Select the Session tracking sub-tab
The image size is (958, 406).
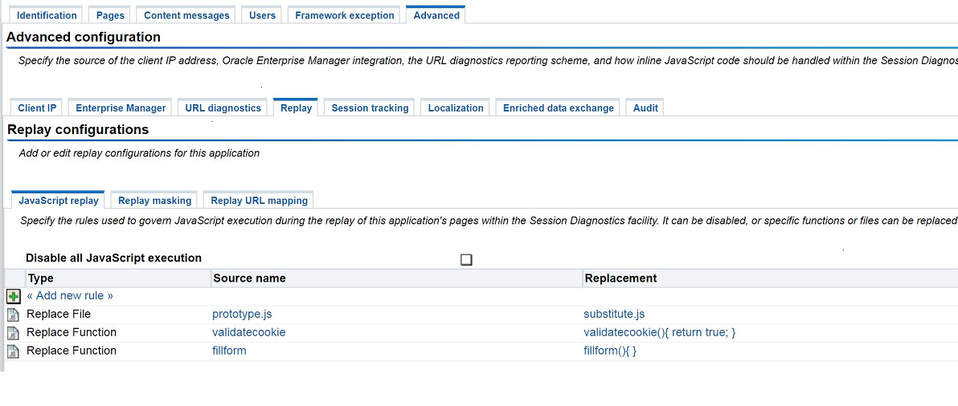[x=370, y=108]
